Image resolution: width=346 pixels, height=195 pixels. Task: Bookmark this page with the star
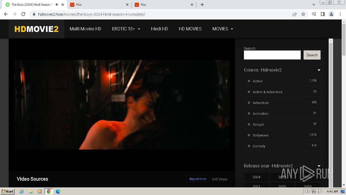click(303, 14)
